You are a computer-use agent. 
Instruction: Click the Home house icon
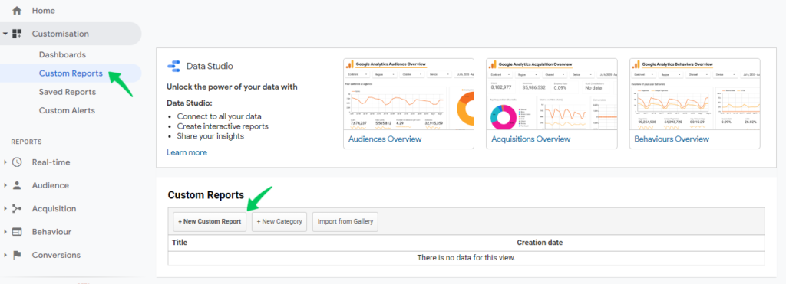coord(17,11)
